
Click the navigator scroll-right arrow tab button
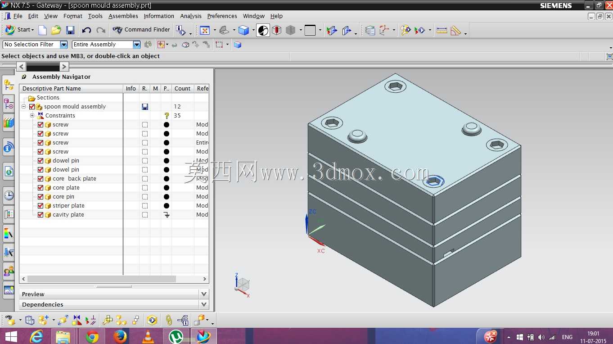click(64, 67)
